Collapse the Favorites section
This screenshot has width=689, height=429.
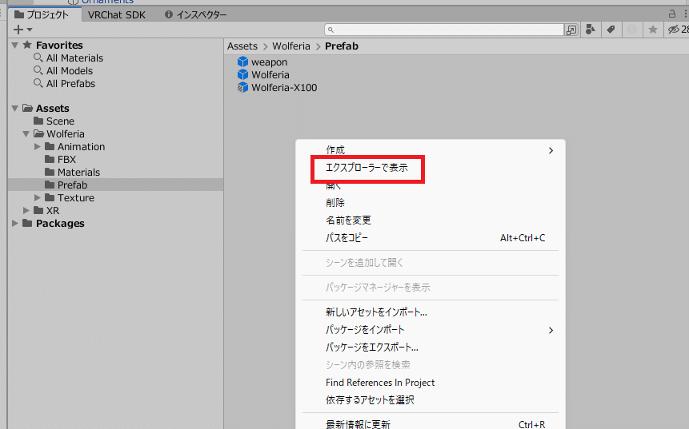tap(15, 46)
